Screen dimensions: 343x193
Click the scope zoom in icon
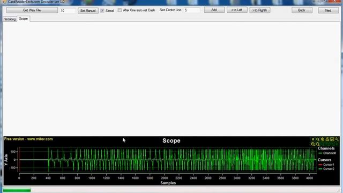[x=313, y=144]
